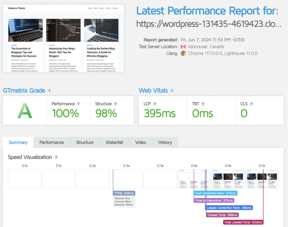The width and height of the screenshot is (288, 227).
Task: Click Latest Performance Report for: heading
Action: click(x=207, y=11)
